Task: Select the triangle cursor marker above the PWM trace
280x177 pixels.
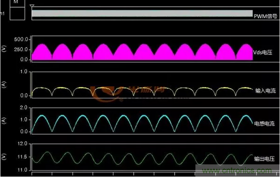Action: [32, 6]
